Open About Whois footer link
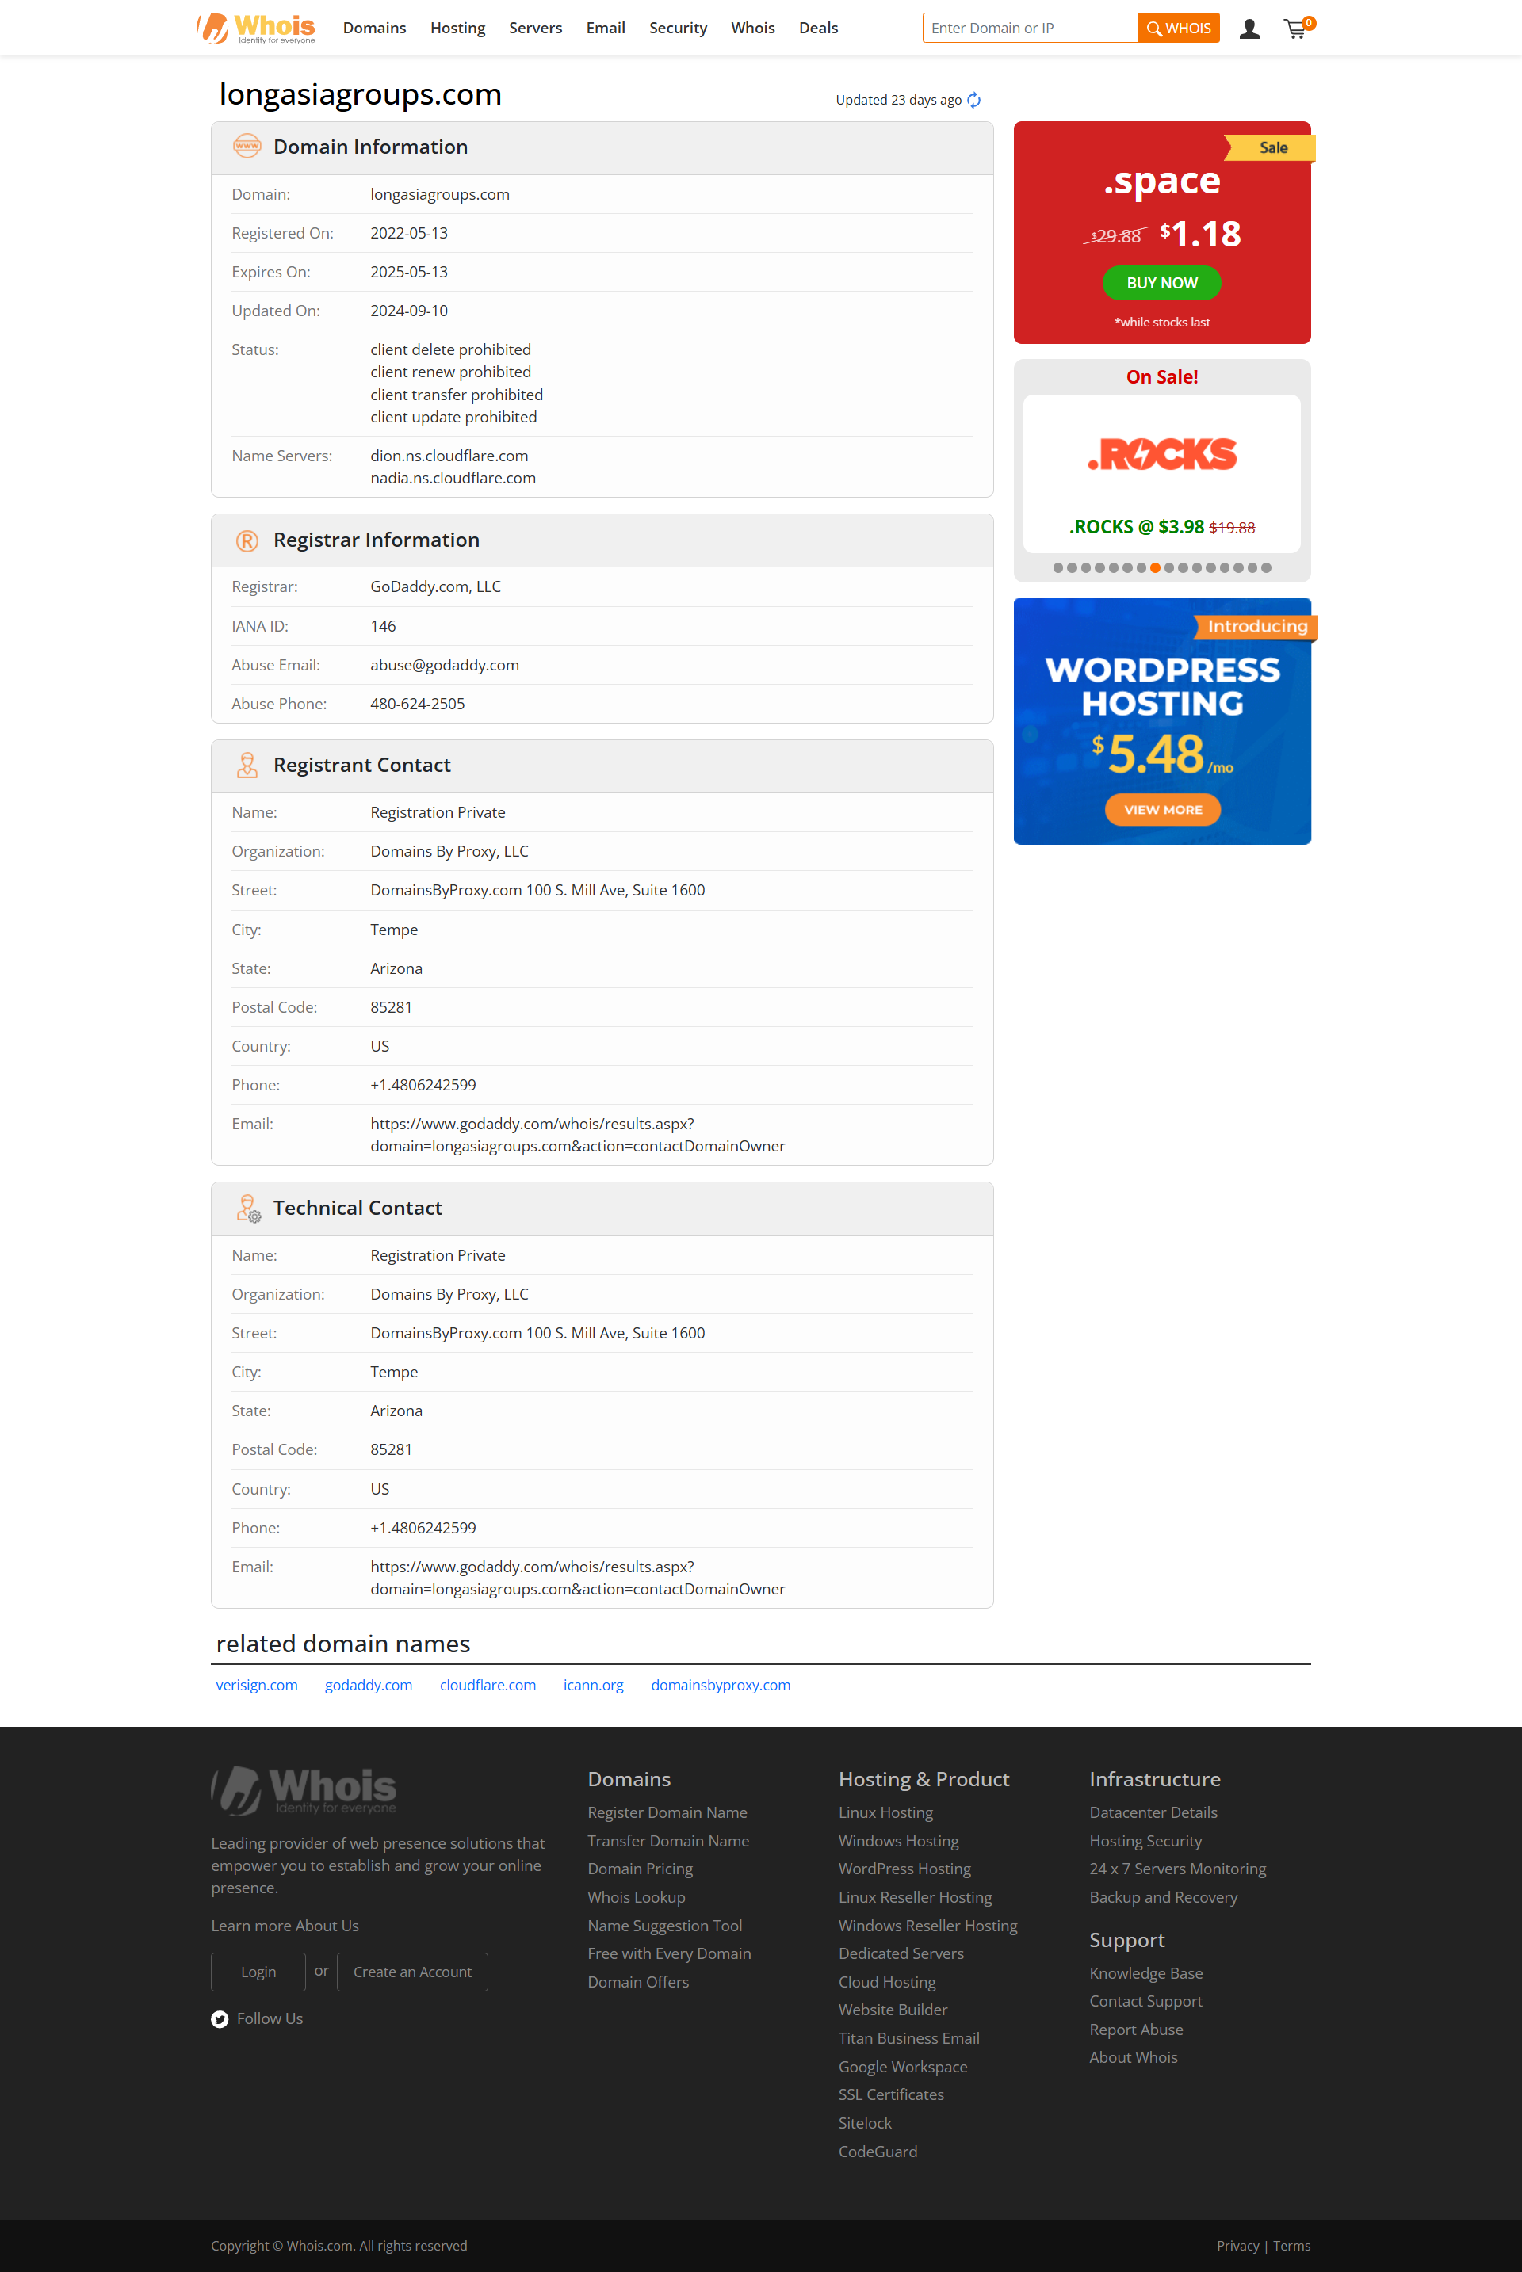 point(1134,2057)
